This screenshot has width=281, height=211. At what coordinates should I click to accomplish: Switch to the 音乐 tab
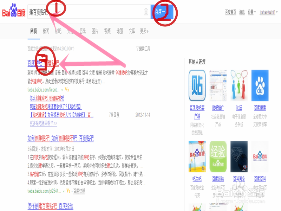coord(83,31)
